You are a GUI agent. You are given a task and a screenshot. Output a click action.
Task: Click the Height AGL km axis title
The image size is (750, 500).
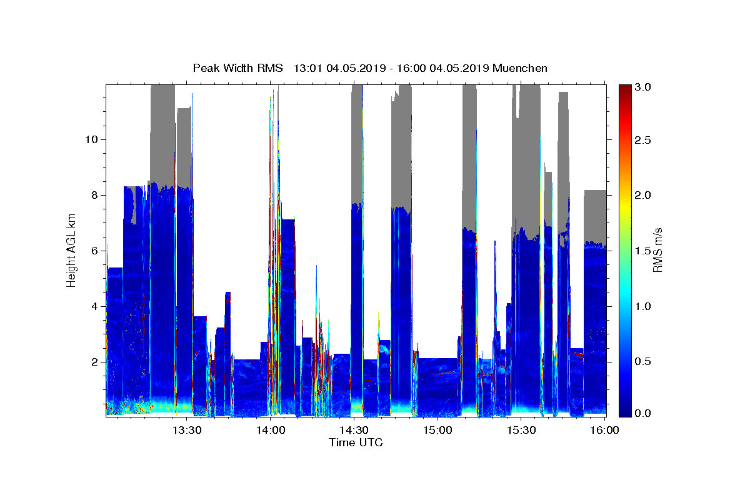(71, 251)
